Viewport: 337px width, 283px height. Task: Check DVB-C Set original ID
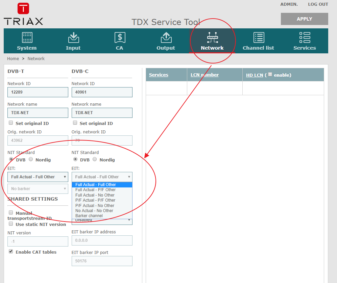pos(75,123)
